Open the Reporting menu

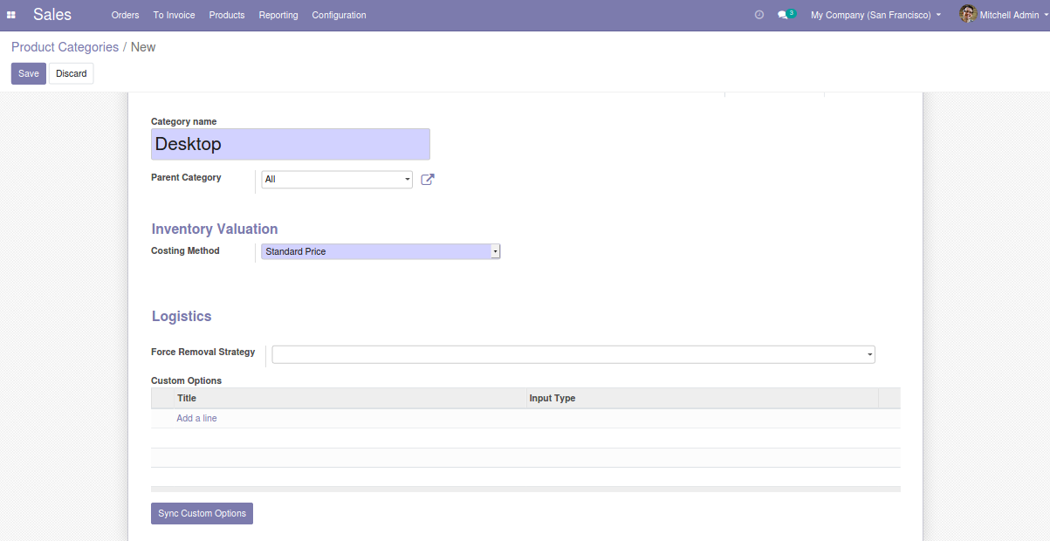(x=278, y=15)
